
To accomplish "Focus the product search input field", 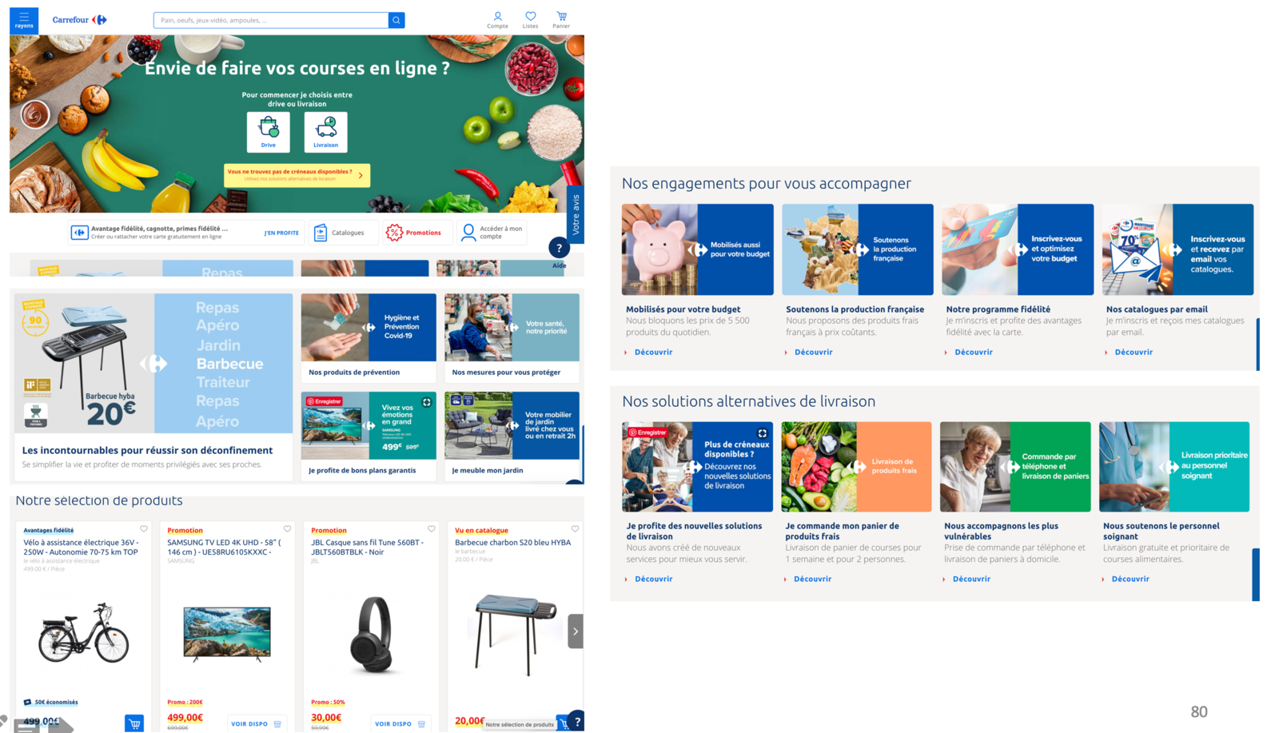I will 270,20.
